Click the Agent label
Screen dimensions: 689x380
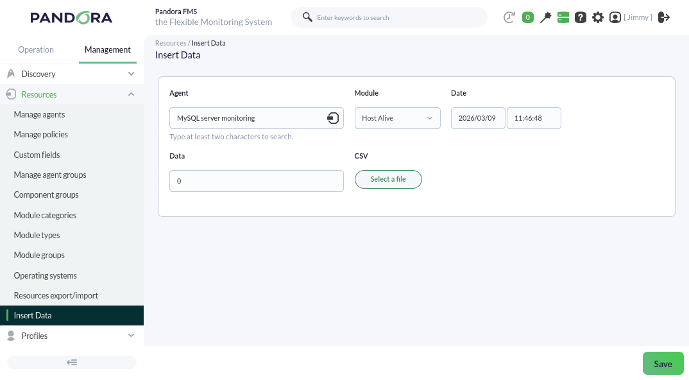pos(179,93)
